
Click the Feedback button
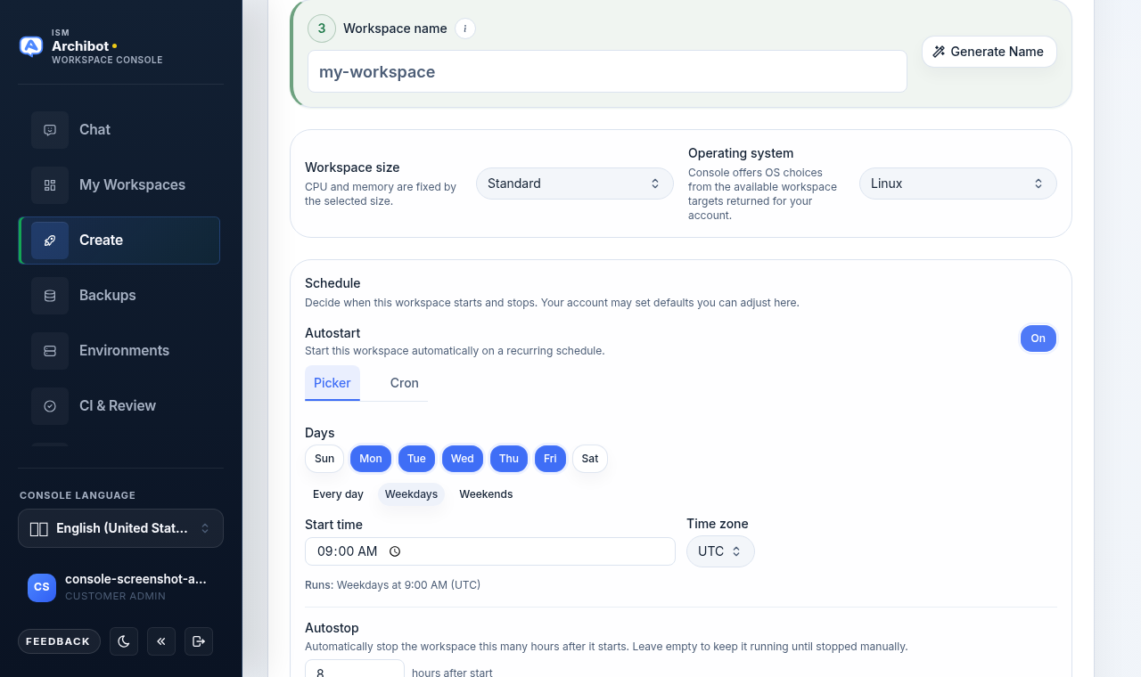click(x=59, y=641)
